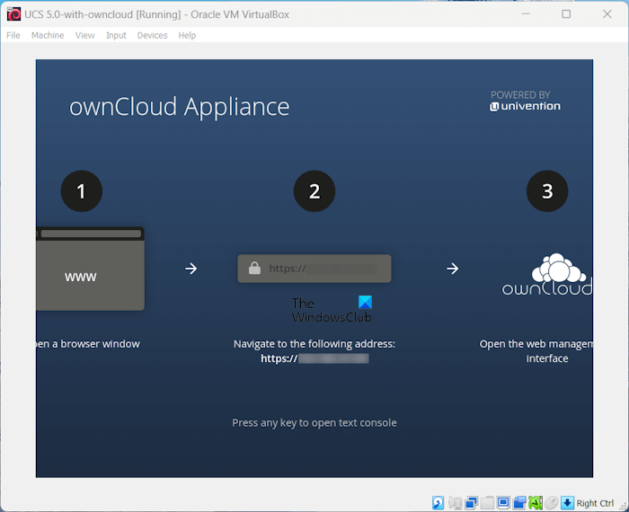Open the View menu
629x512 pixels.
point(85,35)
